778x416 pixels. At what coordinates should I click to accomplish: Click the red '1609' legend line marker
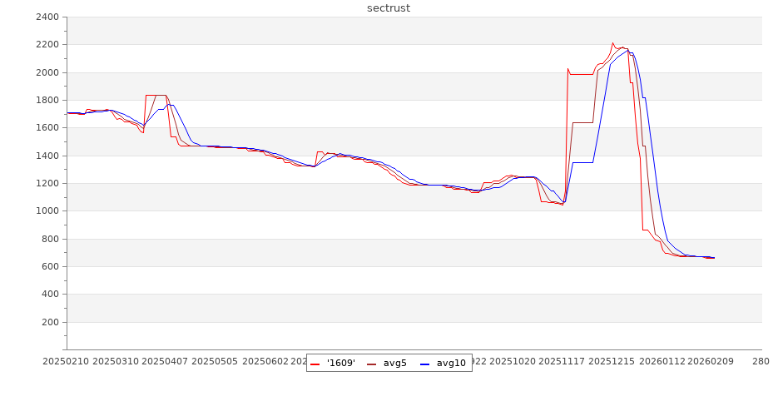[x=315, y=364]
